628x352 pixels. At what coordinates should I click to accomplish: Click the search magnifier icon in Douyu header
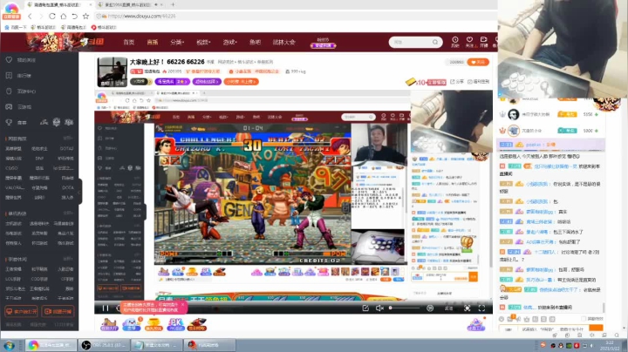click(435, 42)
